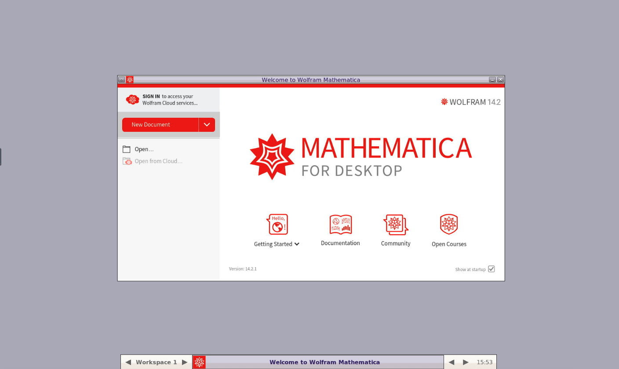Expand the Getting Started chevron
The width and height of the screenshot is (619, 369).
pyautogui.click(x=297, y=244)
